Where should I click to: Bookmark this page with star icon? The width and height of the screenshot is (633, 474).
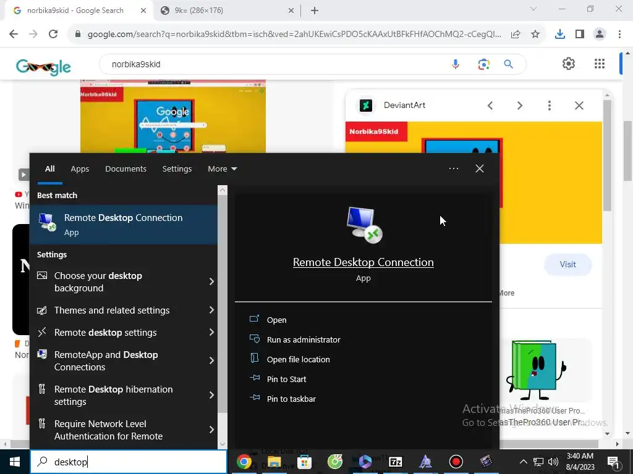click(x=535, y=35)
